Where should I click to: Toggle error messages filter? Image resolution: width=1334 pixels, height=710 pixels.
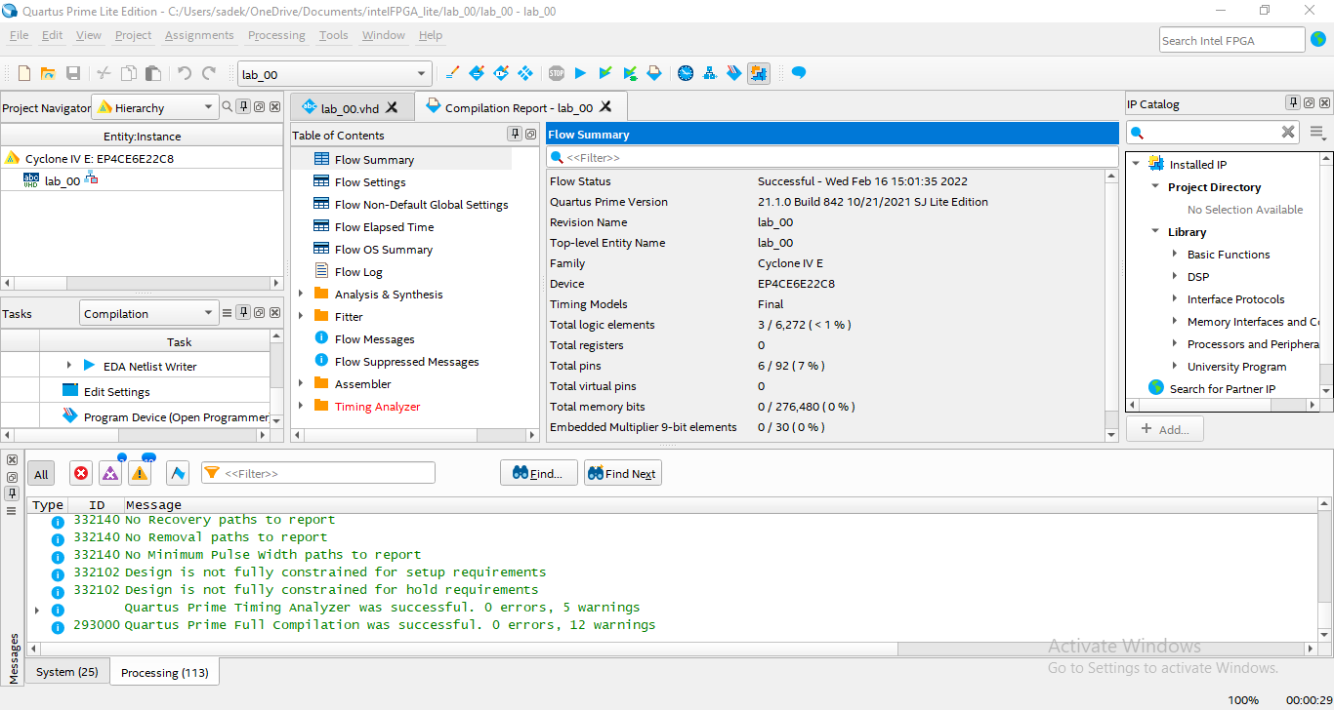click(x=81, y=473)
